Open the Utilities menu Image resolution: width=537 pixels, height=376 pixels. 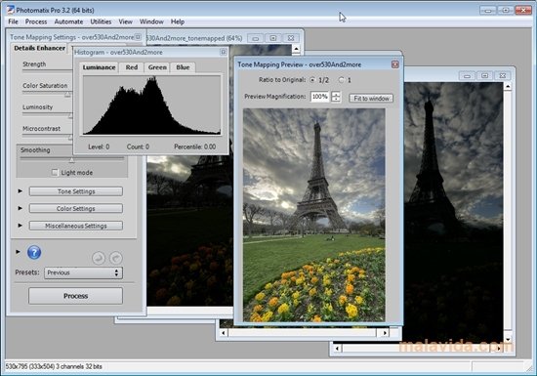tap(101, 21)
